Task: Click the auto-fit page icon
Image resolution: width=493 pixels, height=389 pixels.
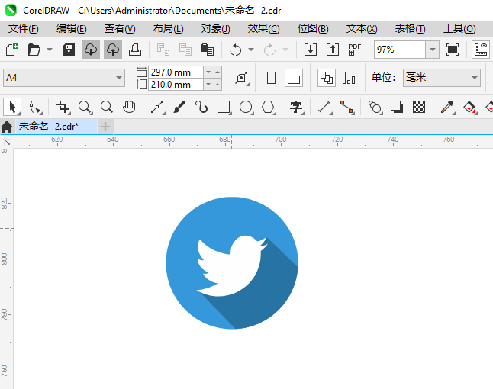Action: point(242,78)
